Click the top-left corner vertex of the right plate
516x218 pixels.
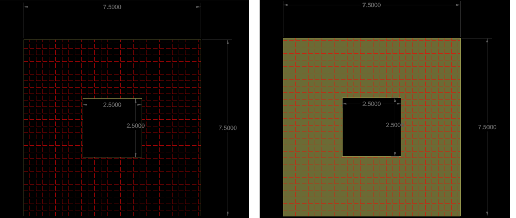tap(283, 37)
